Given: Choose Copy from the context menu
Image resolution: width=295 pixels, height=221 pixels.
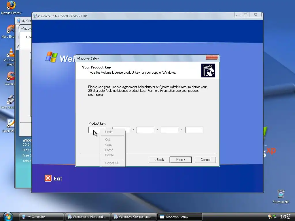Looking at the screenshot, I should tap(112, 145).
